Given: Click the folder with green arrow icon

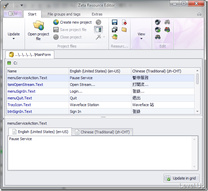Looking at the screenshot, I should [115, 37].
